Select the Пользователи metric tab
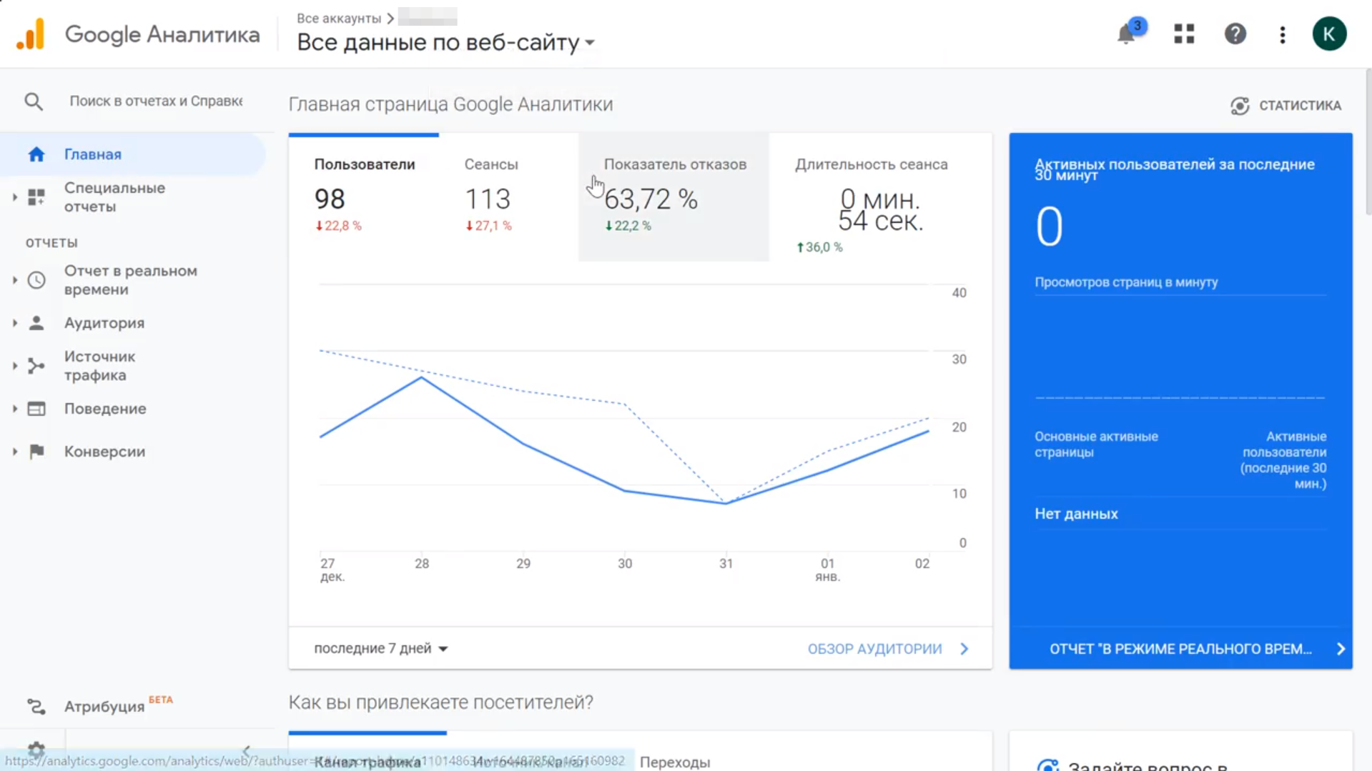1372x771 pixels. (x=364, y=197)
